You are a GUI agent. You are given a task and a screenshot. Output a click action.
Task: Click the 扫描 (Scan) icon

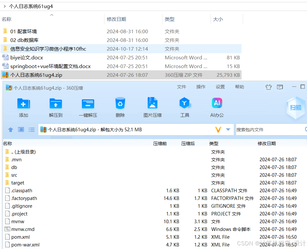pyautogui.click(x=295, y=107)
